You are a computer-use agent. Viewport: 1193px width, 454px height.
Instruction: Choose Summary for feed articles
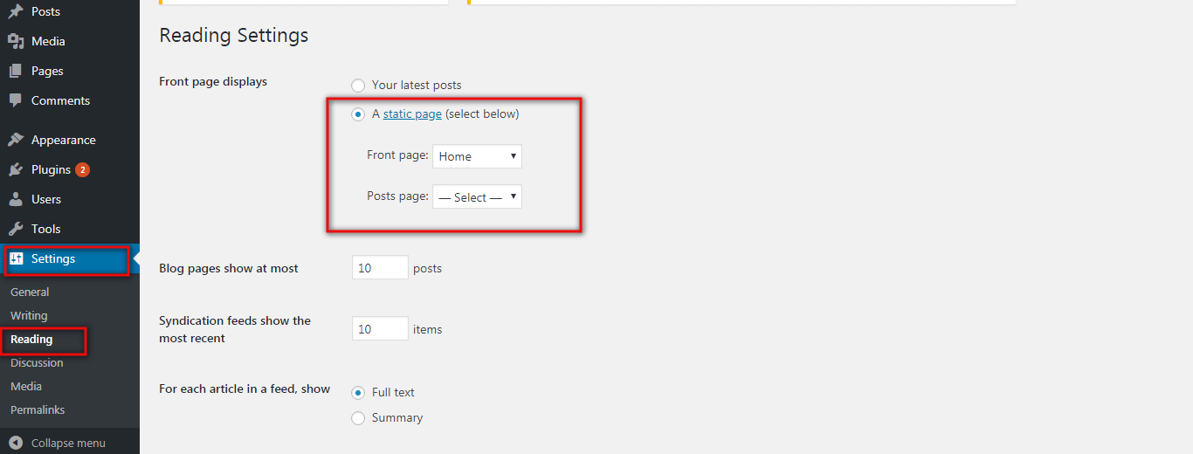coord(358,418)
